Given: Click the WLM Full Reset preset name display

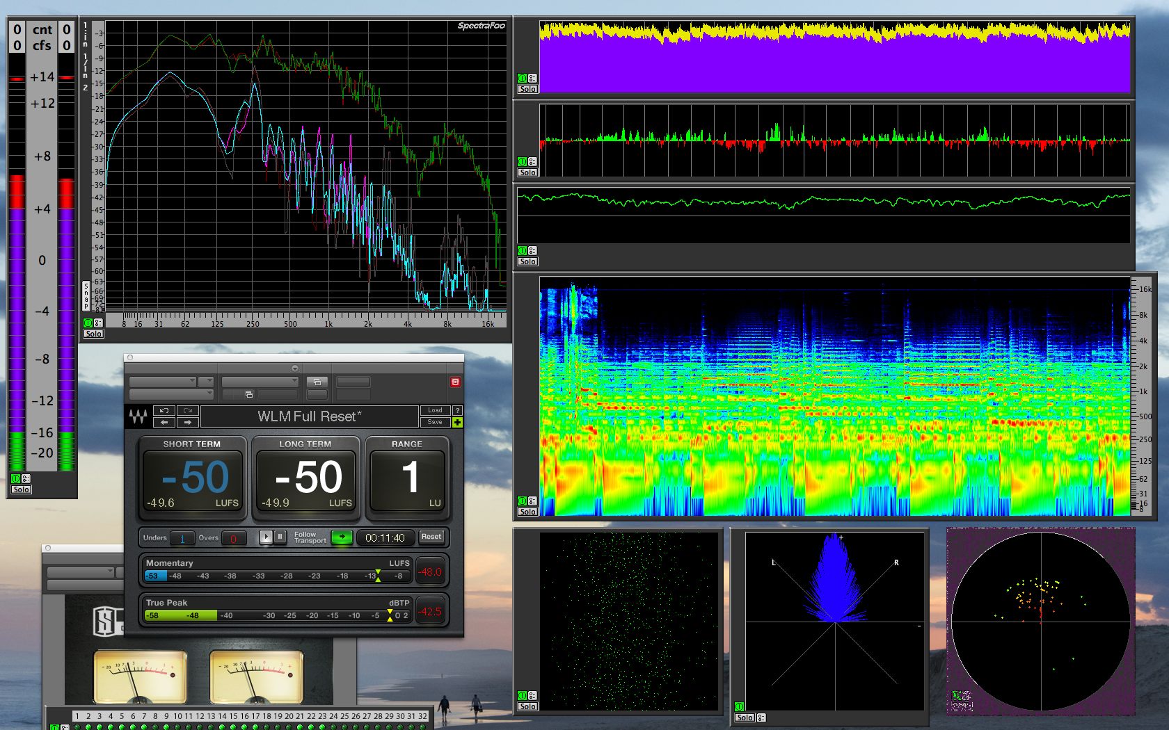Looking at the screenshot, I should 310,416.
